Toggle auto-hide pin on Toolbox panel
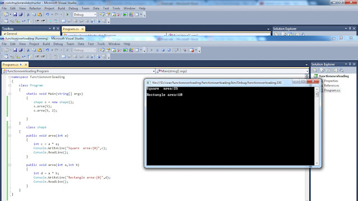358x201 pixels. point(54,28)
